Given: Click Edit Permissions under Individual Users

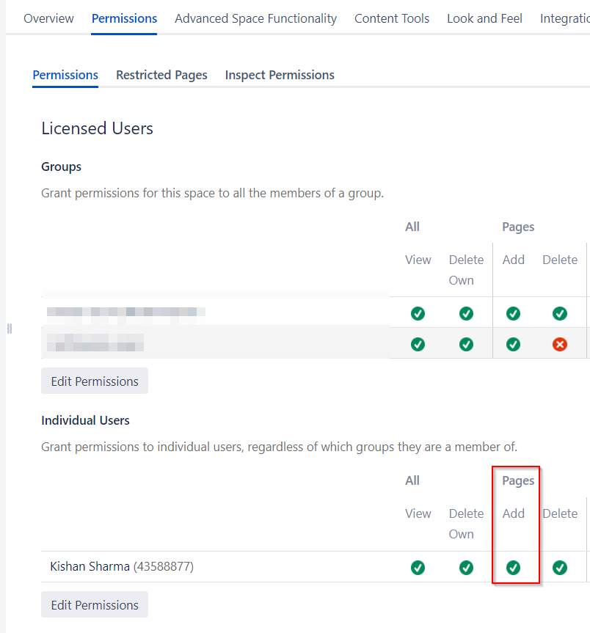Looking at the screenshot, I should pos(95,604).
